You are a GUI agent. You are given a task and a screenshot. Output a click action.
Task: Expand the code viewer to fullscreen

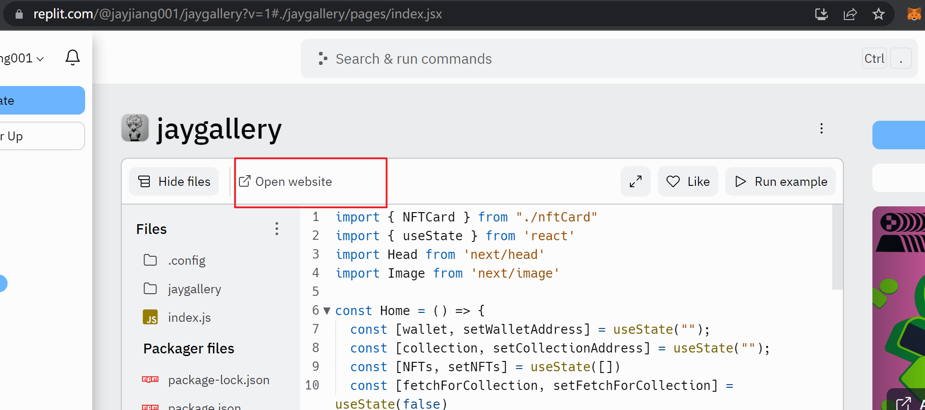[636, 181]
